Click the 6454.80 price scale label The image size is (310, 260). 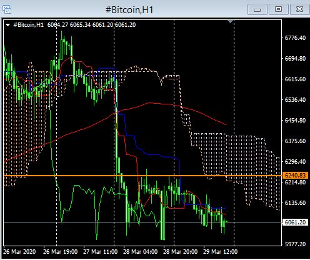295,121
